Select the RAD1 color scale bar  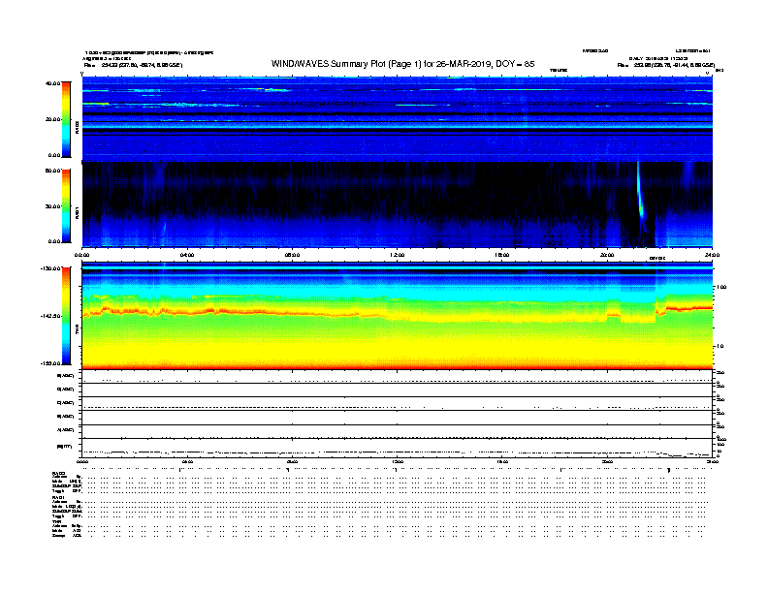click(66, 206)
